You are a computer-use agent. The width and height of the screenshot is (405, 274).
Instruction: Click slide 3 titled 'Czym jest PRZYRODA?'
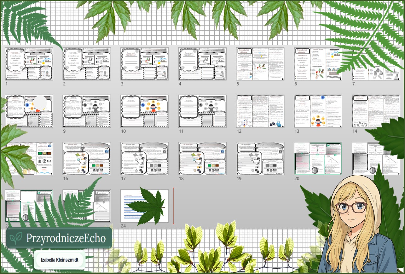coord(145,64)
